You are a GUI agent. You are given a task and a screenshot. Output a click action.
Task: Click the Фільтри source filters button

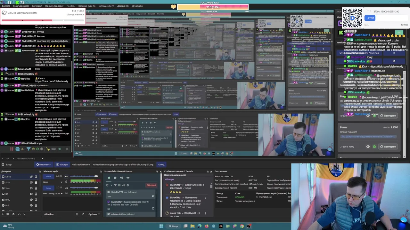pos(62,165)
